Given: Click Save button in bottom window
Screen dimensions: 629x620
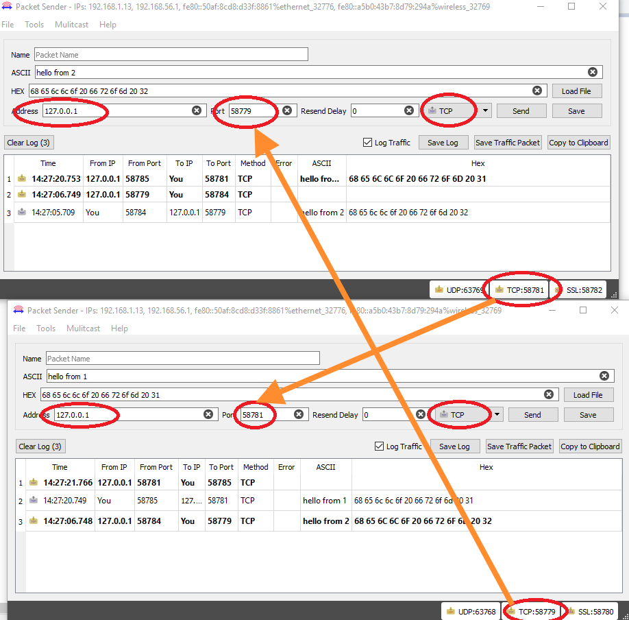Looking at the screenshot, I should pos(588,415).
